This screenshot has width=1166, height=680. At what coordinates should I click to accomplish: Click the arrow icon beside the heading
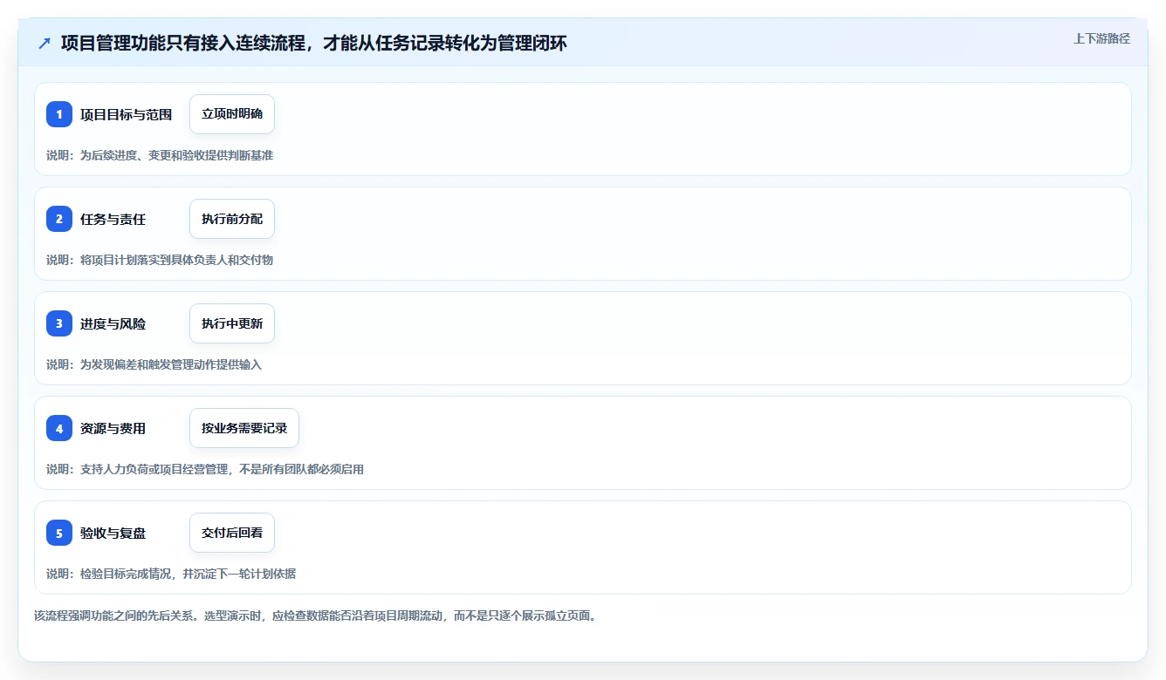point(45,43)
